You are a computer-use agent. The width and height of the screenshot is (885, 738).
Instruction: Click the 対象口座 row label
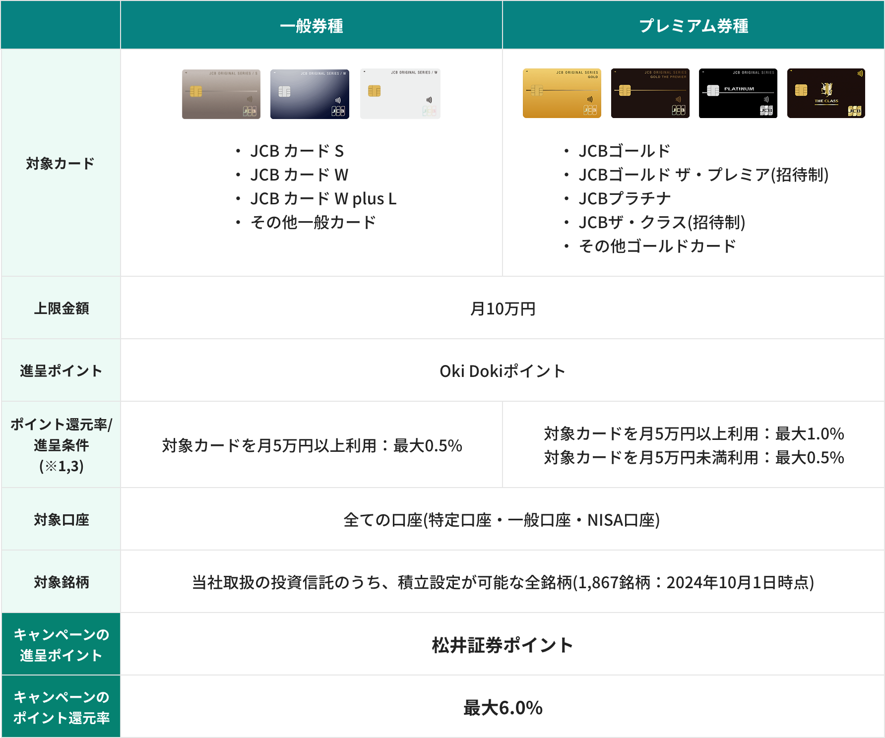[61, 519]
